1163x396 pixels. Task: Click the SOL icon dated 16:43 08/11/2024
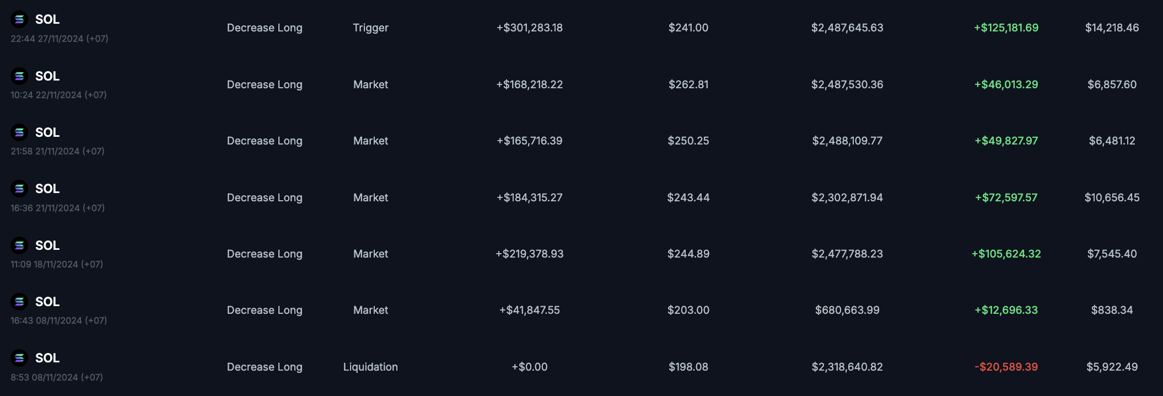19,302
